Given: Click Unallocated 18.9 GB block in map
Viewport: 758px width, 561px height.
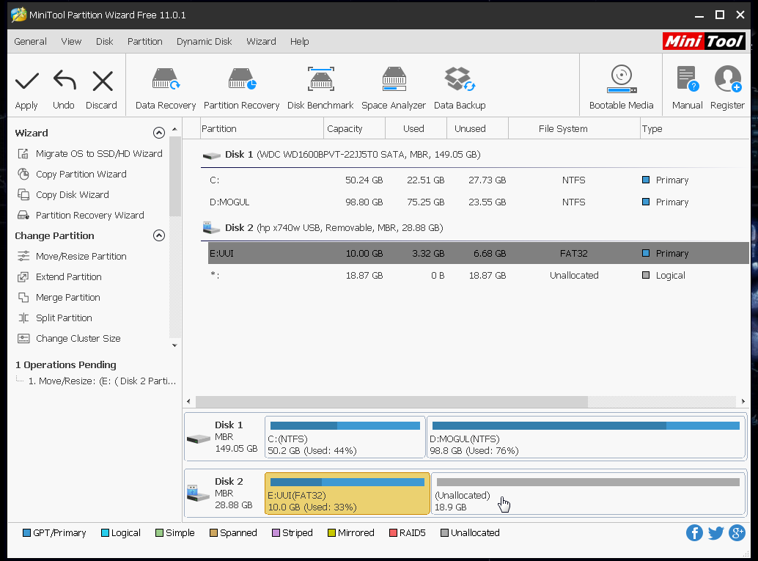Looking at the screenshot, I should click(x=588, y=494).
